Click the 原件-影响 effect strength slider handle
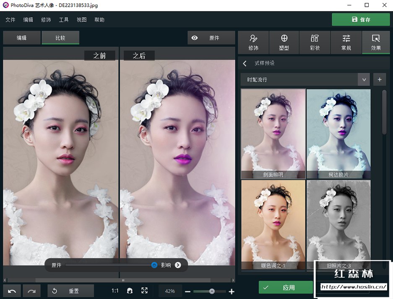The width and height of the screenshot is (393, 299). 154,265
